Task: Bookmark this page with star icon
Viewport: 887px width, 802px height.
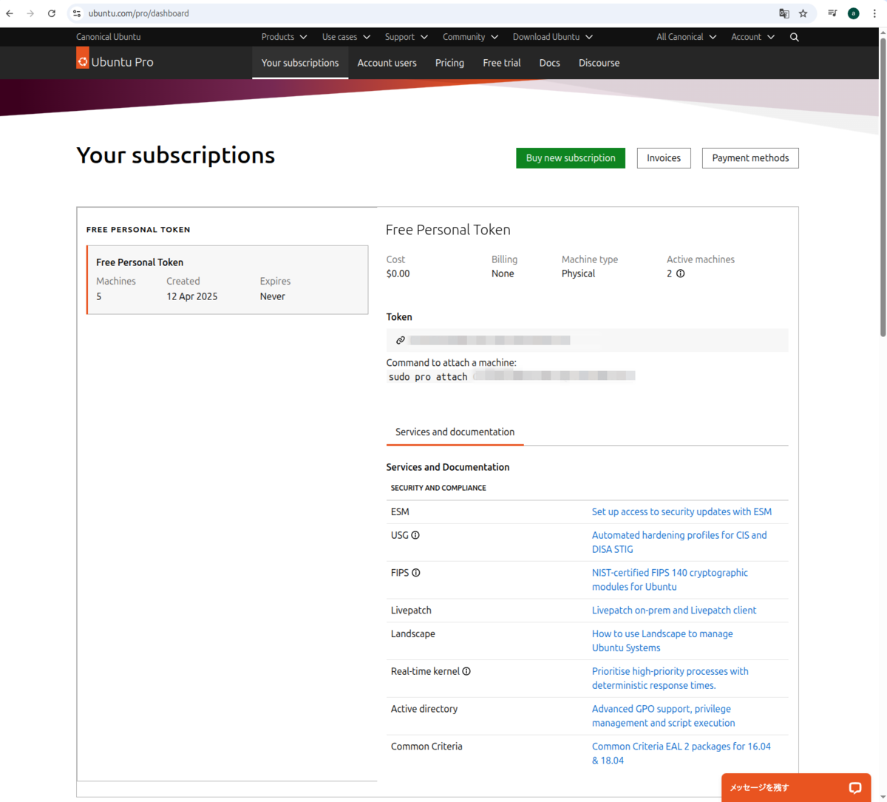Action: [x=803, y=13]
